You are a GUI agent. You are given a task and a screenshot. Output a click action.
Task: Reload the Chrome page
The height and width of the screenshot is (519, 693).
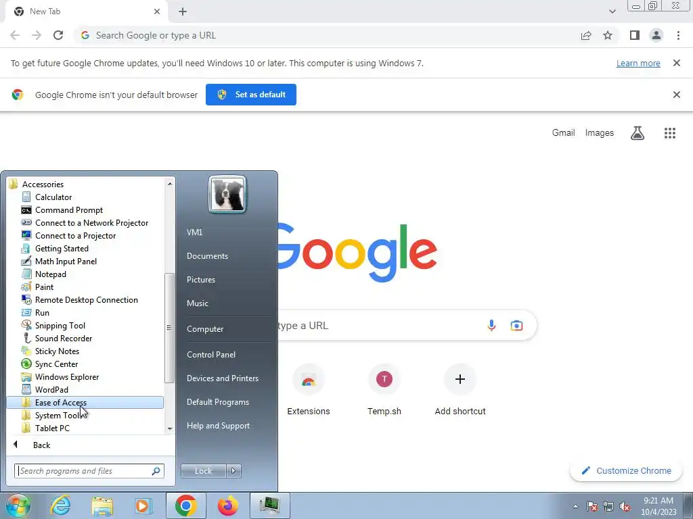click(x=58, y=35)
